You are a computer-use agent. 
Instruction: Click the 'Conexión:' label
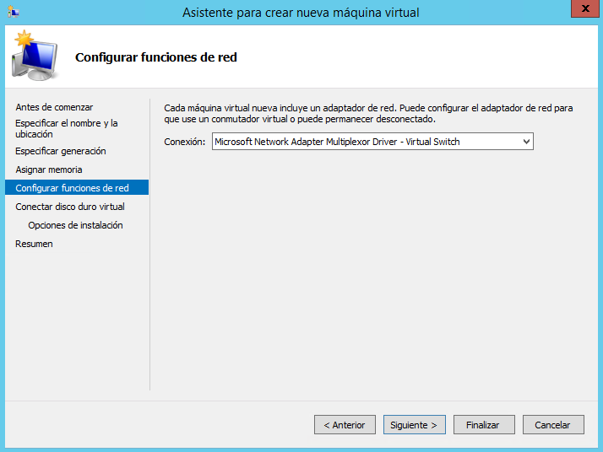(x=185, y=142)
